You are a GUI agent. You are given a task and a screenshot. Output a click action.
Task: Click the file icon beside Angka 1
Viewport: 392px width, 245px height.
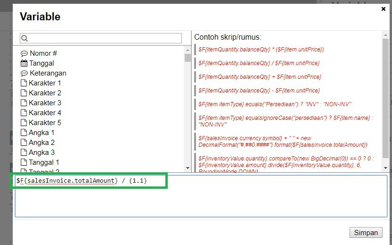coord(24,133)
